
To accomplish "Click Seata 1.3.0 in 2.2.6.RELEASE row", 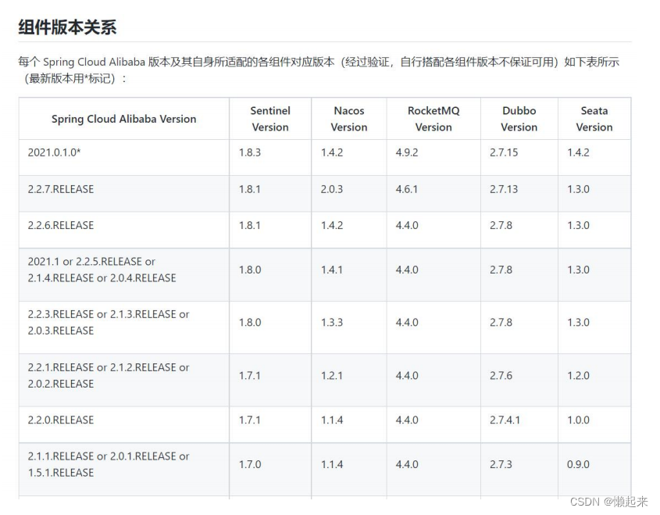I will 578,225.
